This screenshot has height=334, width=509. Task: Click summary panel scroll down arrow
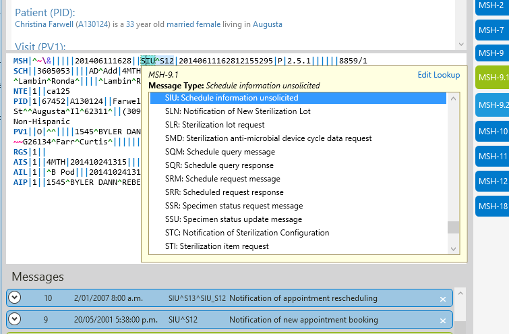tap(461, 44)
